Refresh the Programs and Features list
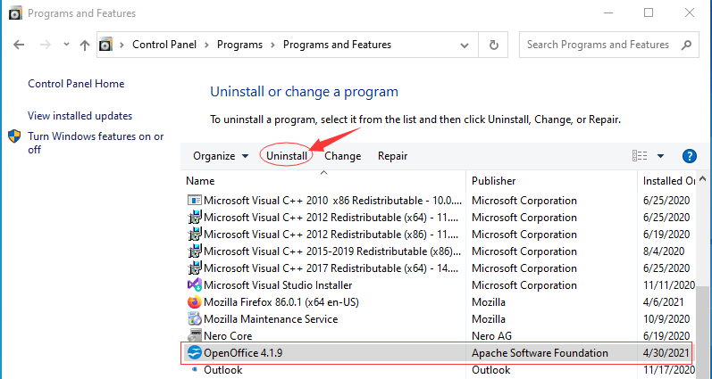Image resolution: width=712 pixels, height=379 pixels. (493, 45)
